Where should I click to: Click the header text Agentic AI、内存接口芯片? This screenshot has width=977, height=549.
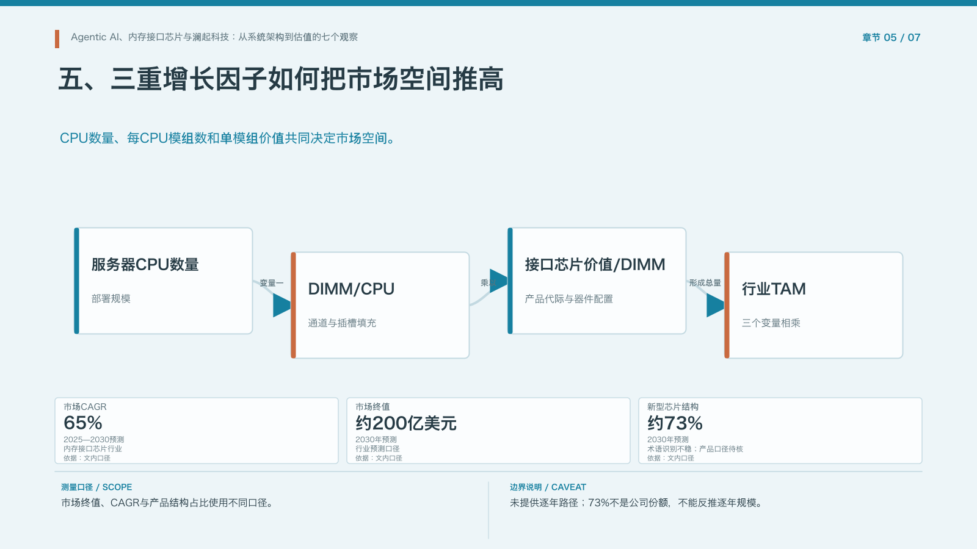[214, 37]
